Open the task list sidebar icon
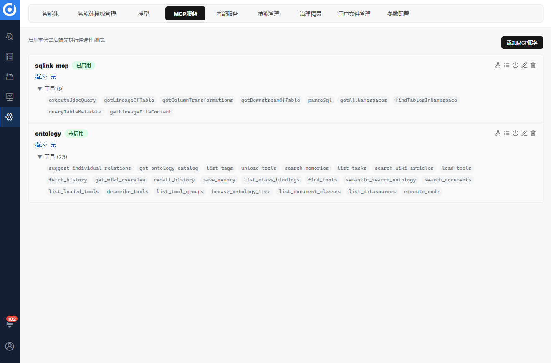The height and width of the screenshot is (363, 551). click(10, 57)
